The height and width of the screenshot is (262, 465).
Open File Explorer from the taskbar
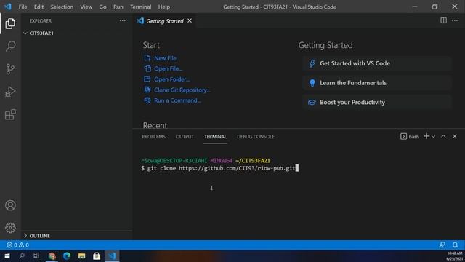click(82, 255)
